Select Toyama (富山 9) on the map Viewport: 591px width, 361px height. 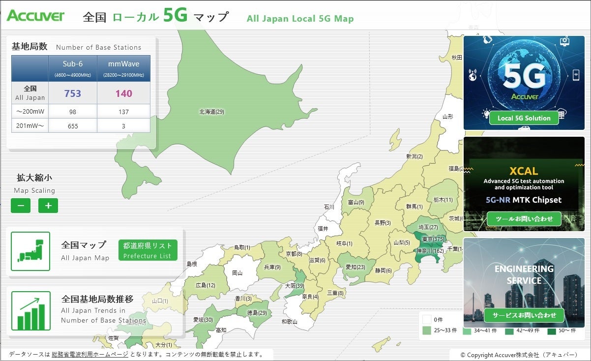(356, 202)
